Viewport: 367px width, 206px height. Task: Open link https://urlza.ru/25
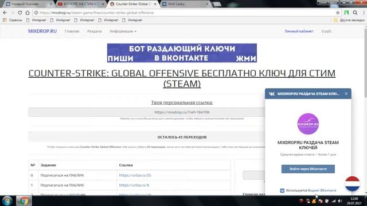tap(135, 175)
